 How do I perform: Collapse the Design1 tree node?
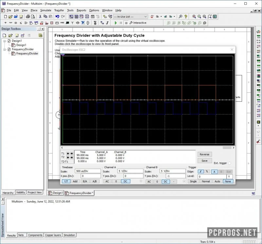click(5, 41)
